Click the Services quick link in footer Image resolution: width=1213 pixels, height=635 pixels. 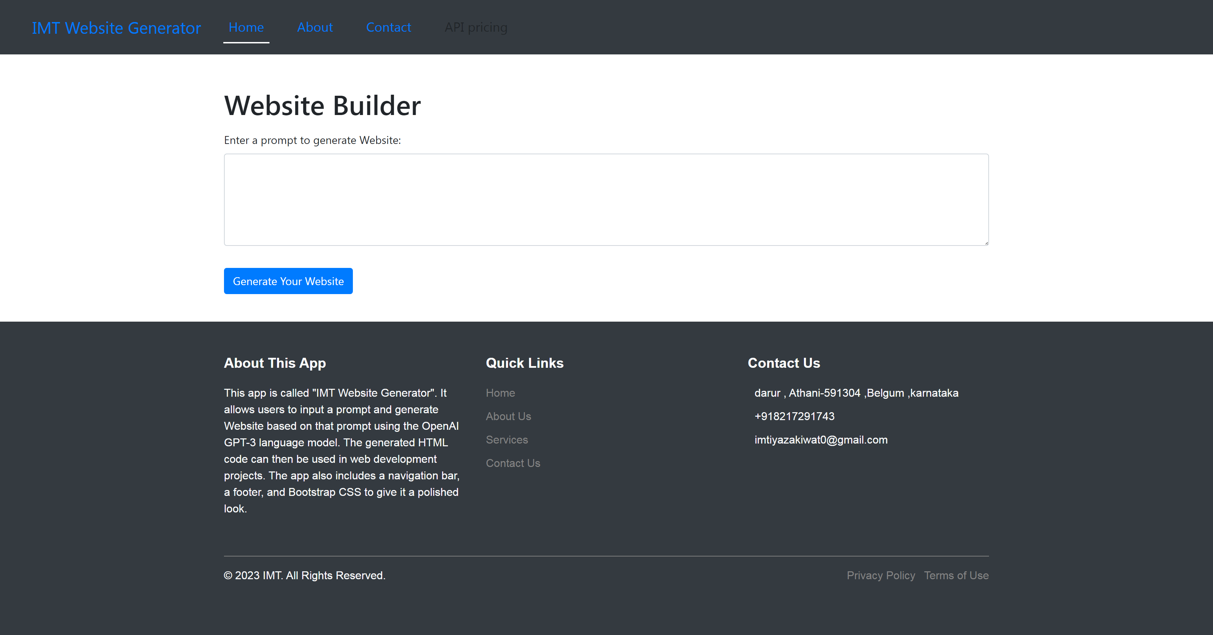tap(506, 439)
